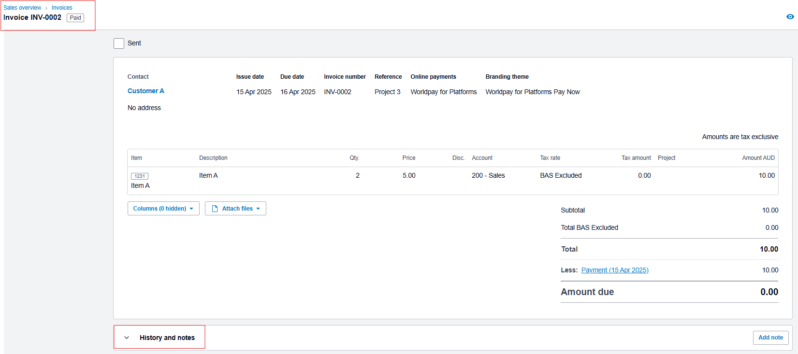Click the Paid status badge
Viewport: 798px width, 354px height.
click(75, 18)
